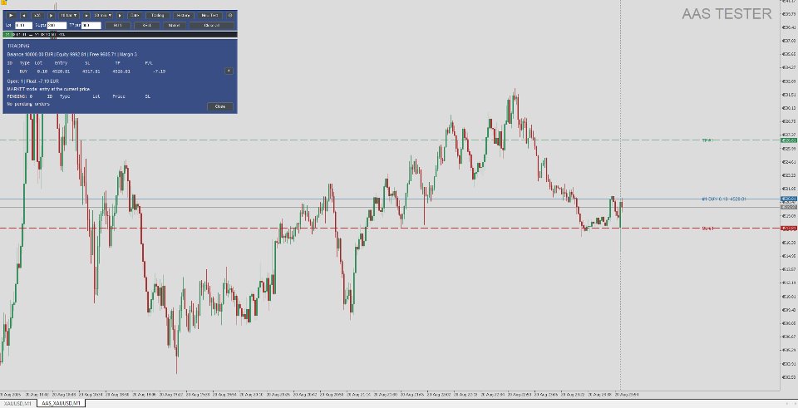Open the '30 ms' delay dropdown
The width and height of the screenshot is (798, 408).
coord(103,15)
